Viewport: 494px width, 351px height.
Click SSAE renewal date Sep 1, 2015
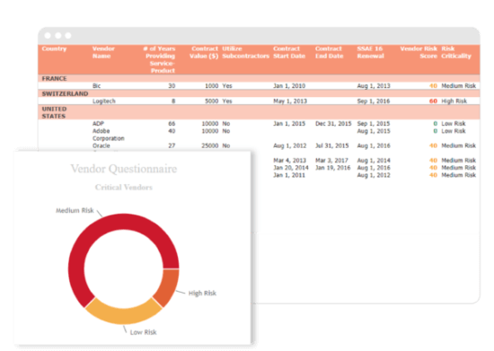pos(374,123)
